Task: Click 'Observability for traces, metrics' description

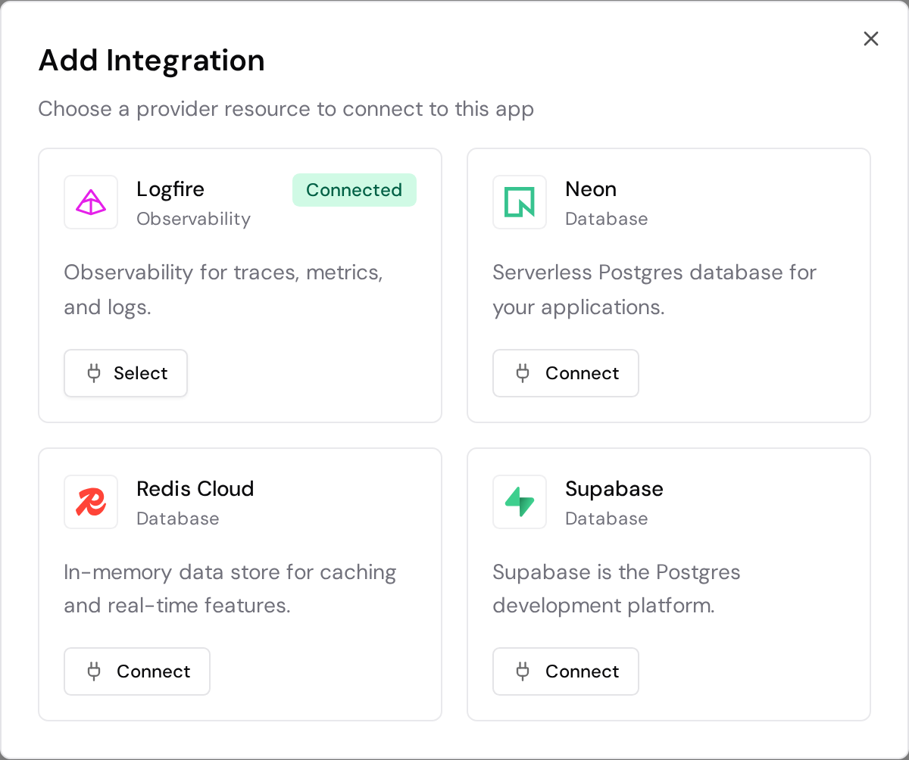Action: [x=223, y=290]
